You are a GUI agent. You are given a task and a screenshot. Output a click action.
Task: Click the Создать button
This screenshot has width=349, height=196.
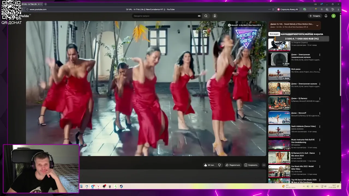[x=315, y=16]
